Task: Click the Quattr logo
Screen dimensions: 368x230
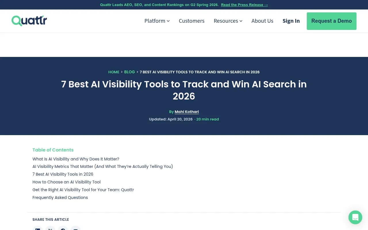Action: point(29,20)
